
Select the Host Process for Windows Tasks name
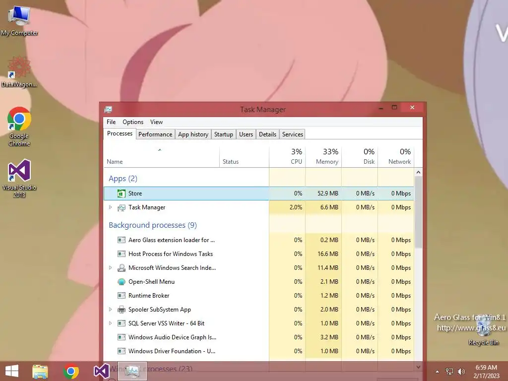171,254
